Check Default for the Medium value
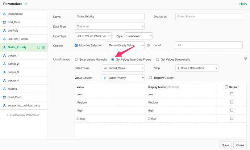The height and width of the screenshot is (150, 250). (x=232, y=102)
